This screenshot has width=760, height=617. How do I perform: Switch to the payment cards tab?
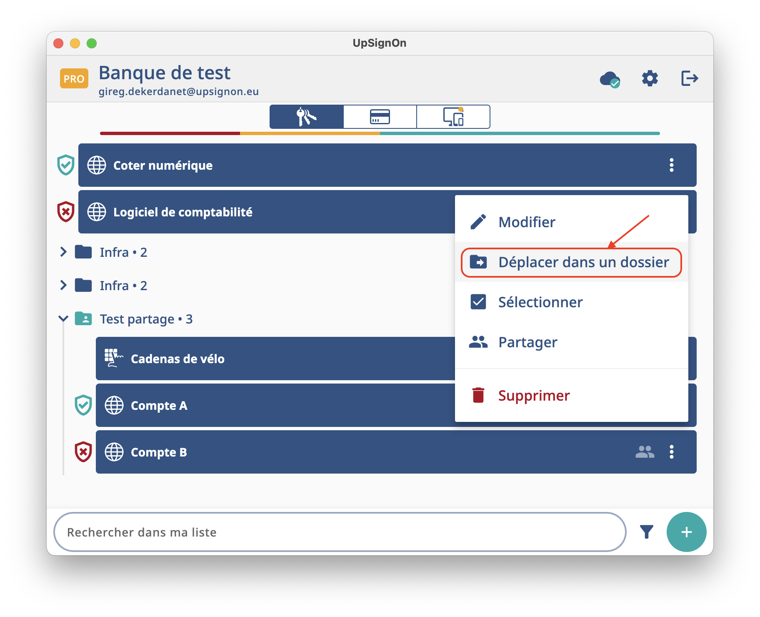[380, 117]
